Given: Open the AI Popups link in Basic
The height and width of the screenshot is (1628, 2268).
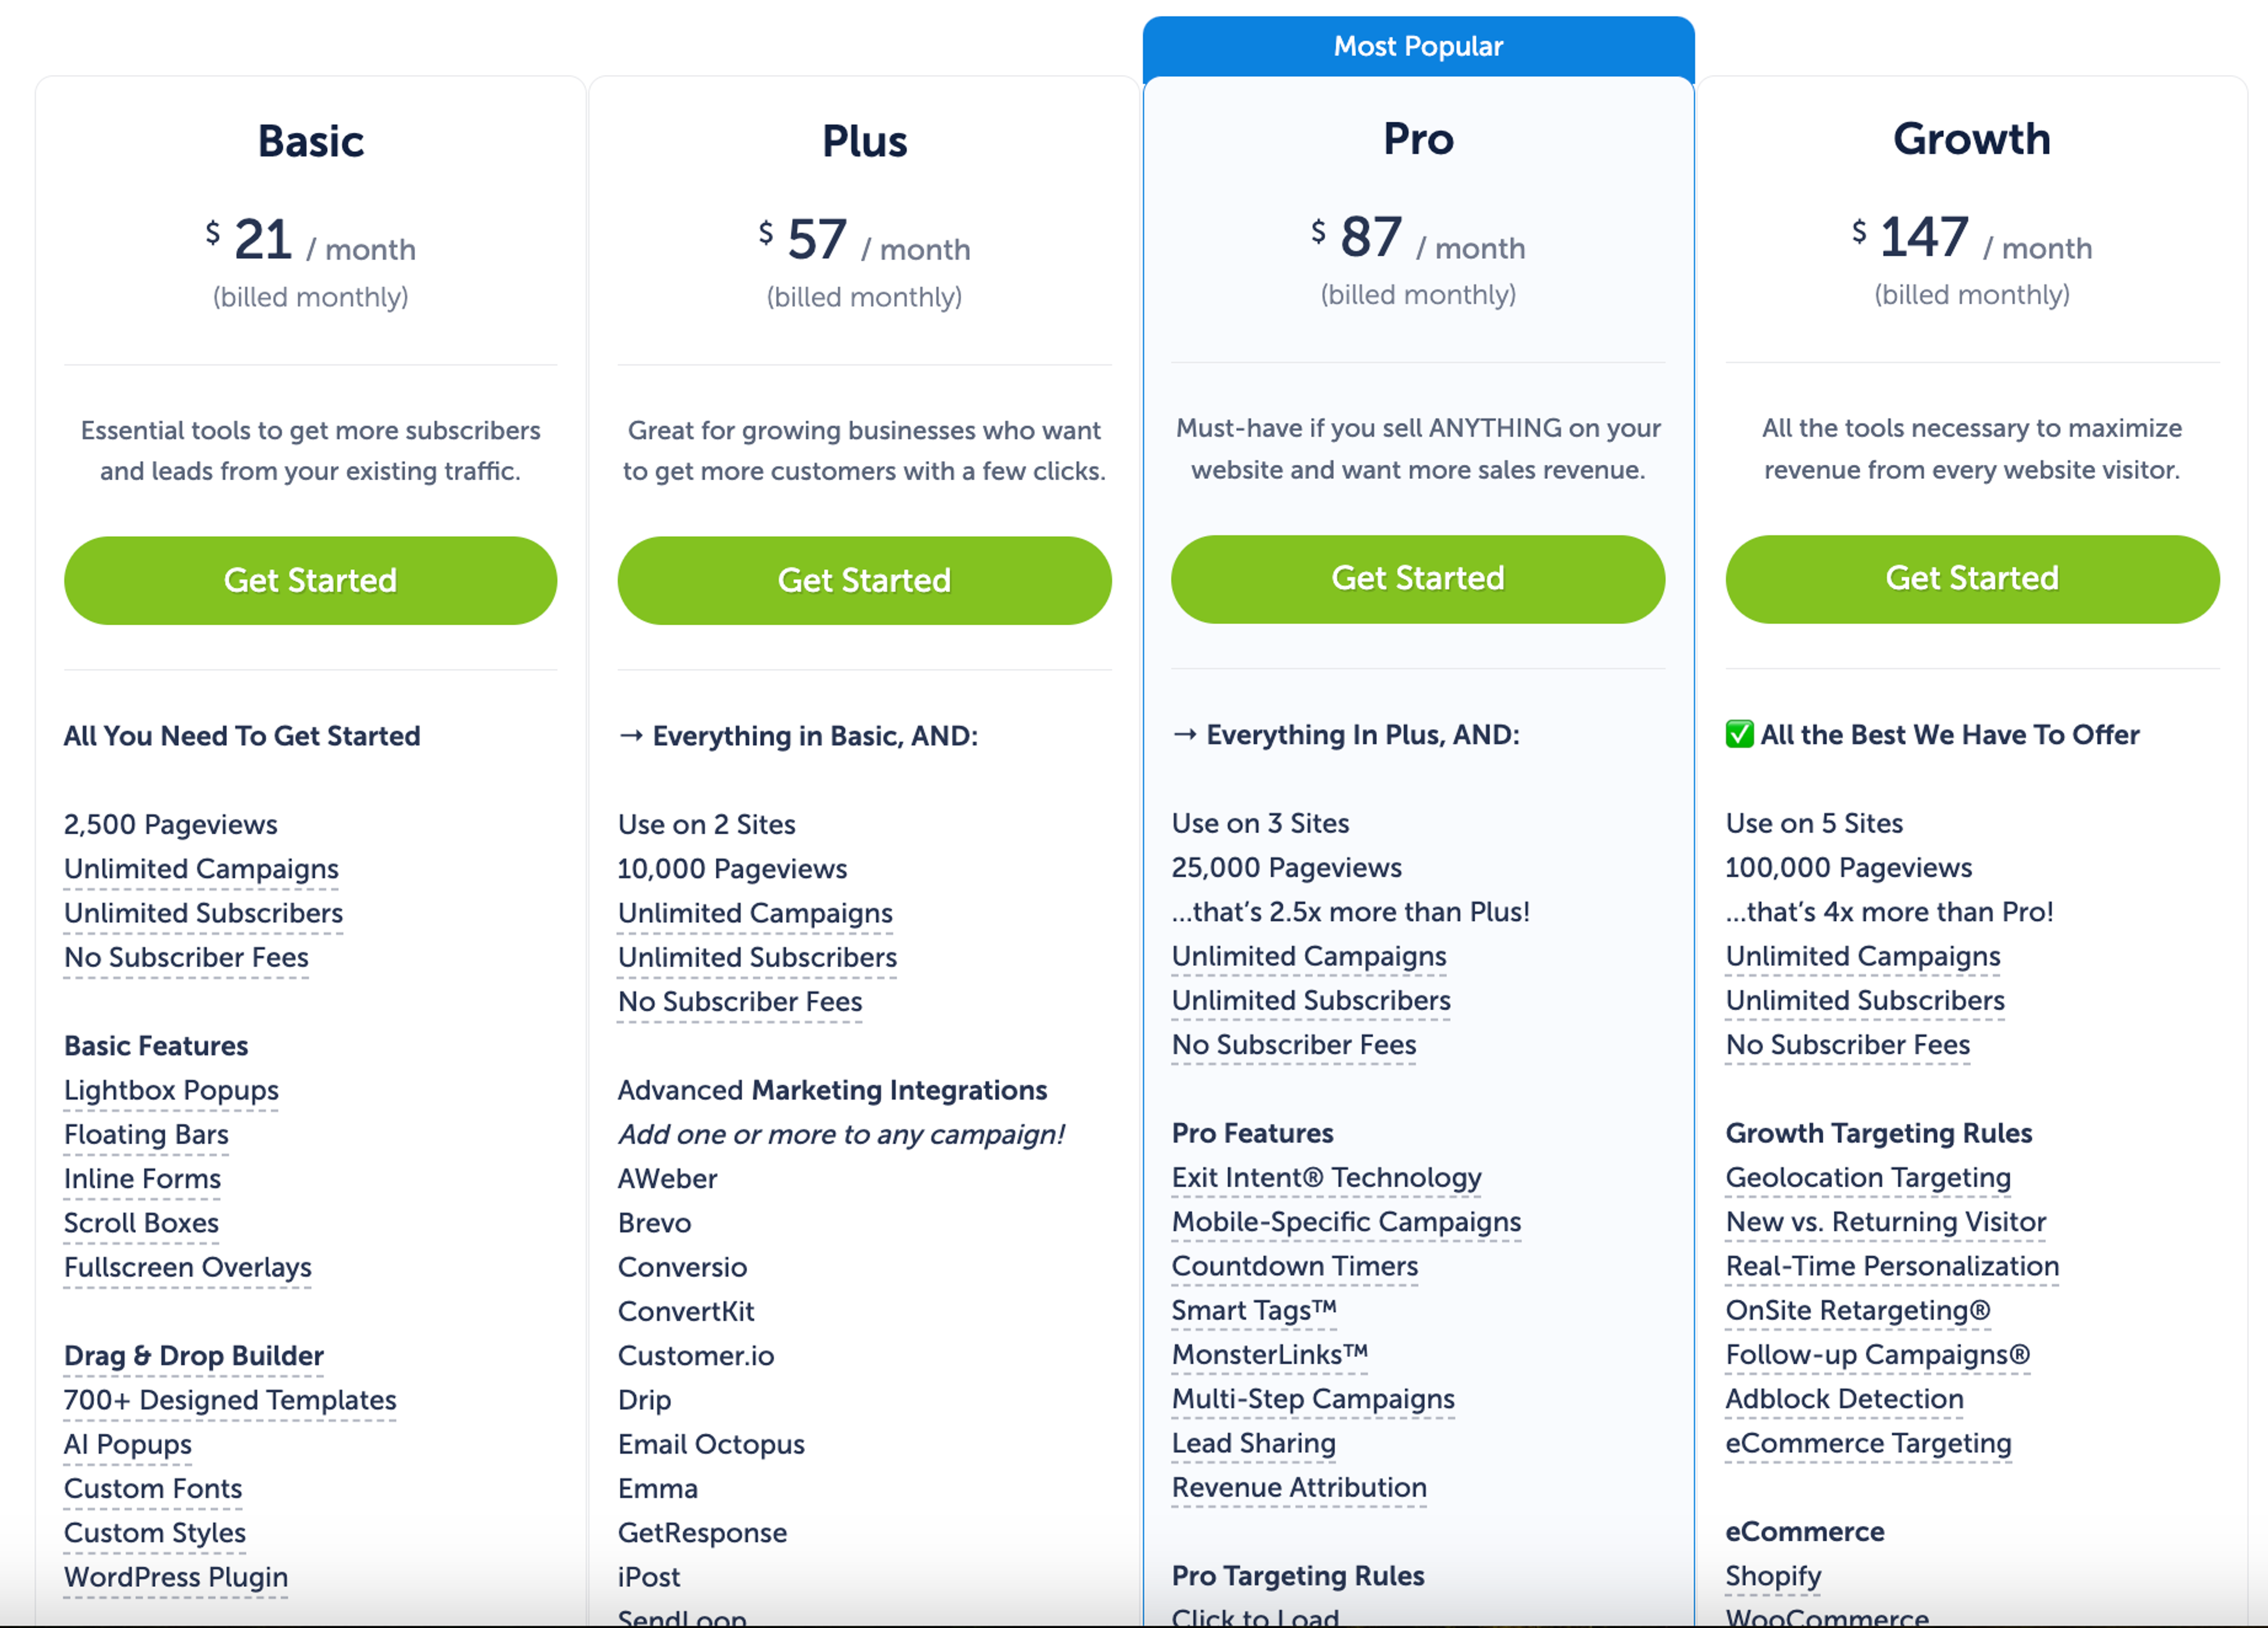Looking at the screenshot, I should 127,1444.
